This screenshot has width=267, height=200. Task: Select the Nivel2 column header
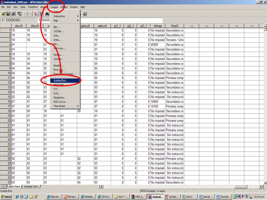175,26
